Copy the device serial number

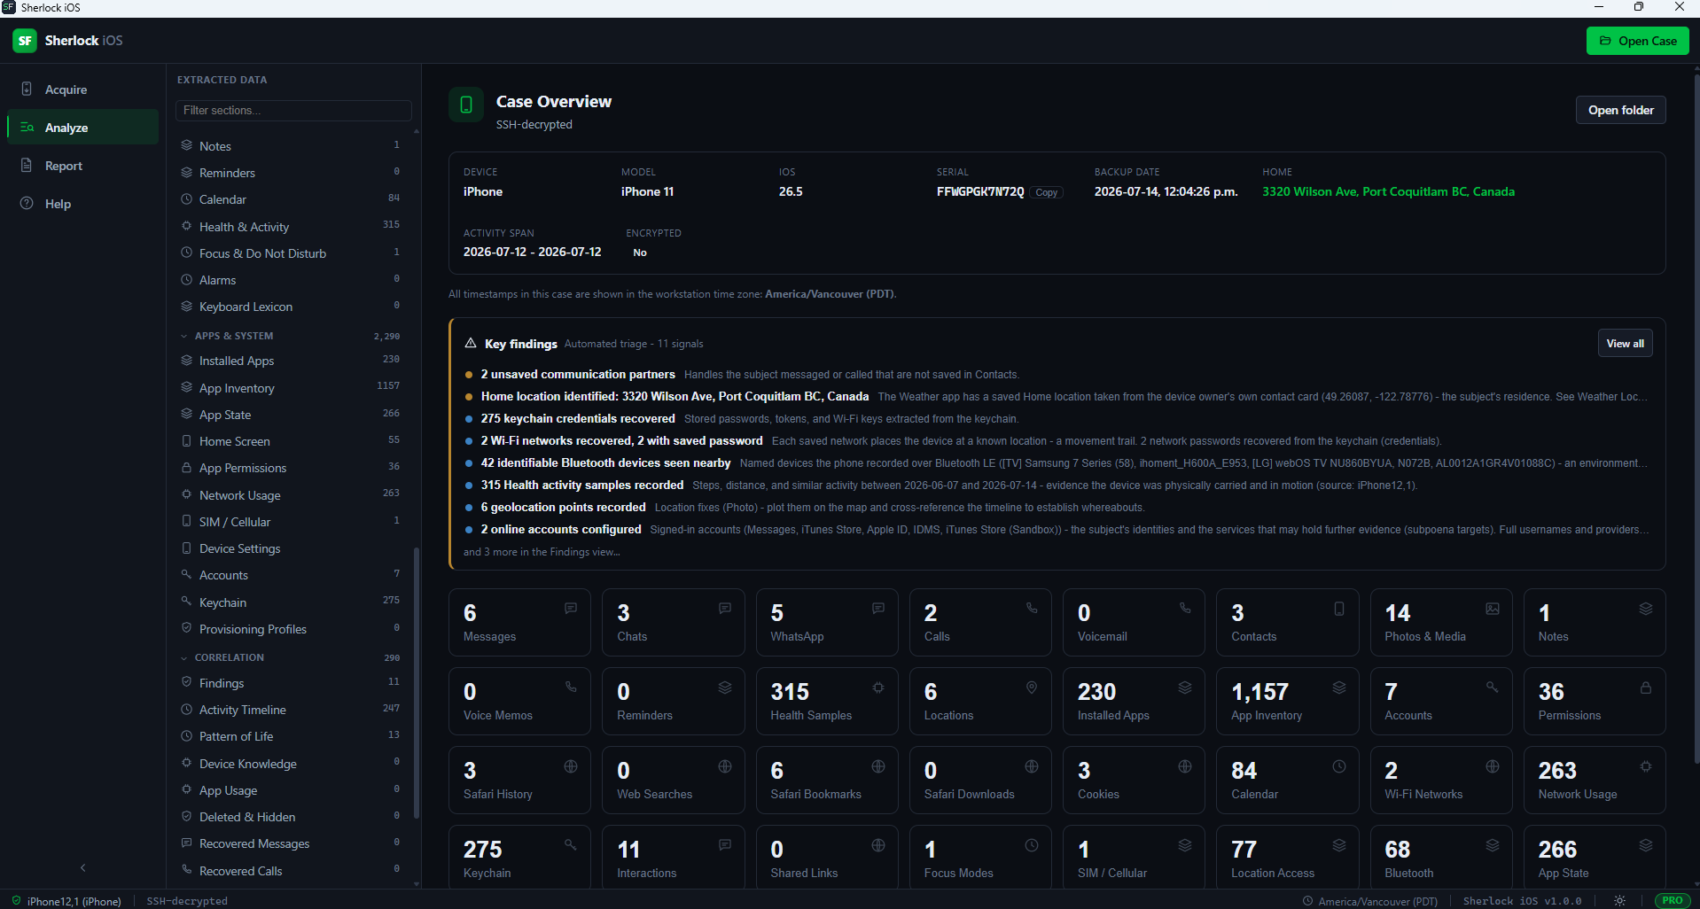click(x=1046, y=192)
